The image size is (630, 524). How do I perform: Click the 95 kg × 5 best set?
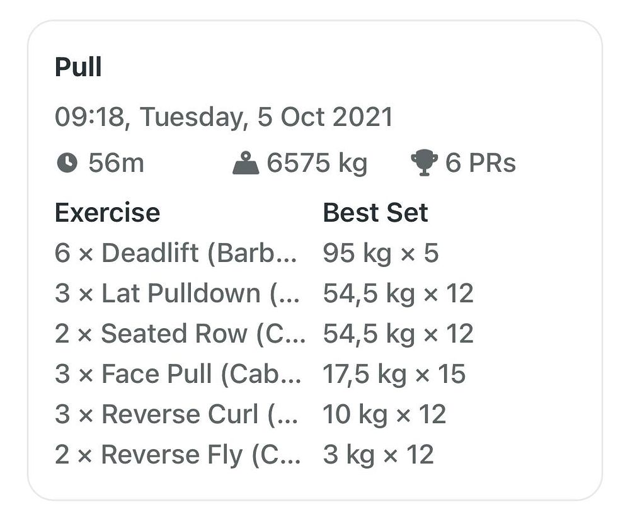381,253
